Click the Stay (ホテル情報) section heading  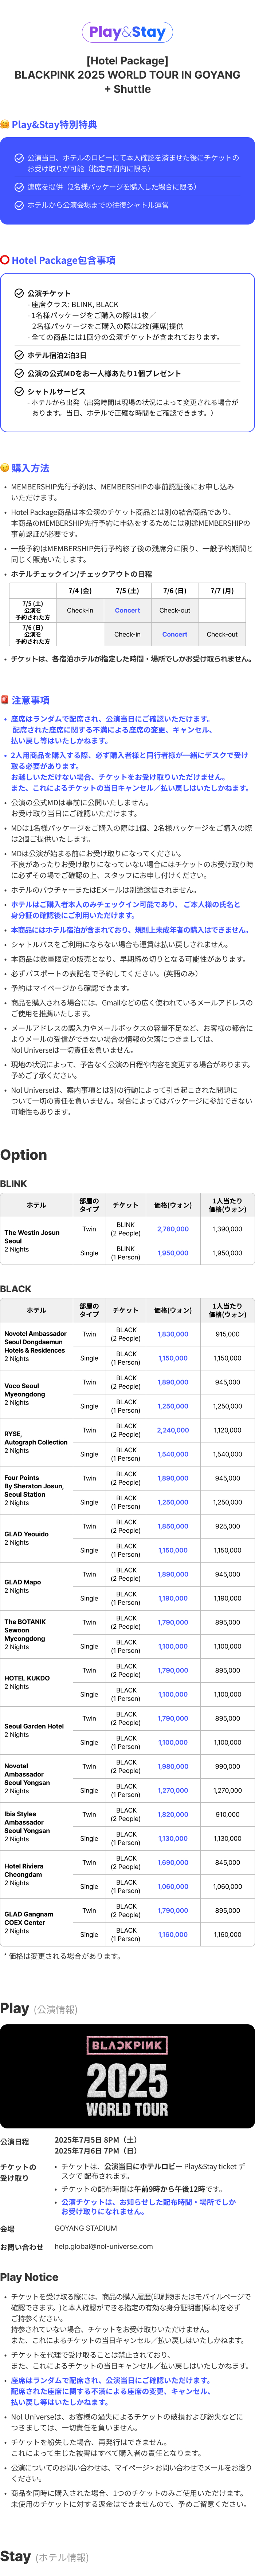tap(45, 2556)
